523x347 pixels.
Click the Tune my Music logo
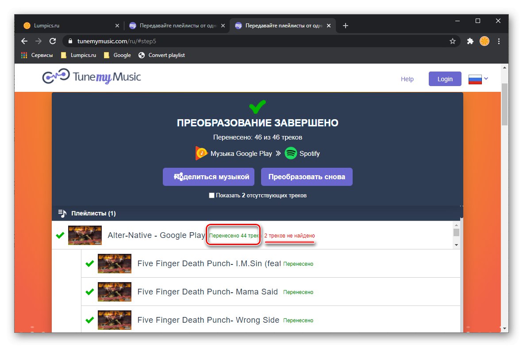(x=92, y=77)
